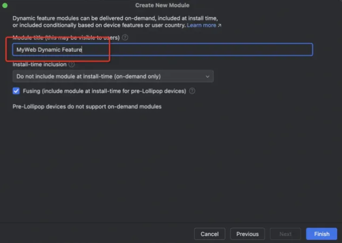Click the Fusing option label text
This screenshot has width=342, height=243.
(x=104, y=91)
